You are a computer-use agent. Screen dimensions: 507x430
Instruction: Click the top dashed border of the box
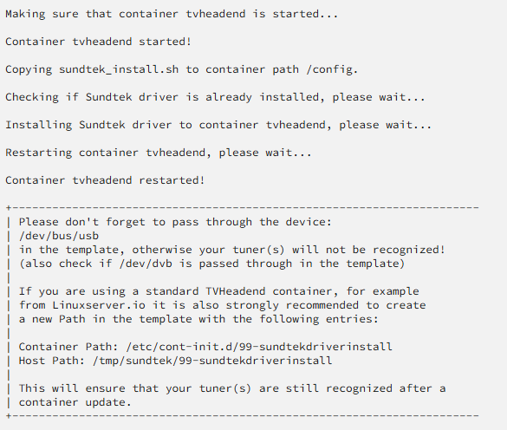point(243,207)
